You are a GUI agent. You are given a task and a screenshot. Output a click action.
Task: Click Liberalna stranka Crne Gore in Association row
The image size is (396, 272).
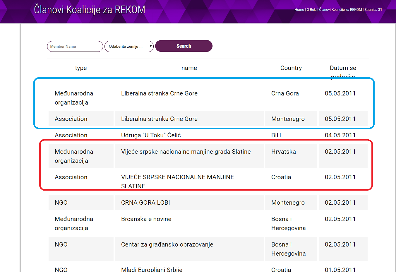(159, 119)
